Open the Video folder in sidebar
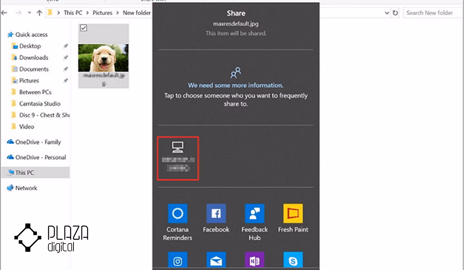The width and height of the screenshot is (464, 270). 26,127
